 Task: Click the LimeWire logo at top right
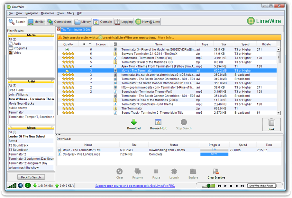click(264, 21)
